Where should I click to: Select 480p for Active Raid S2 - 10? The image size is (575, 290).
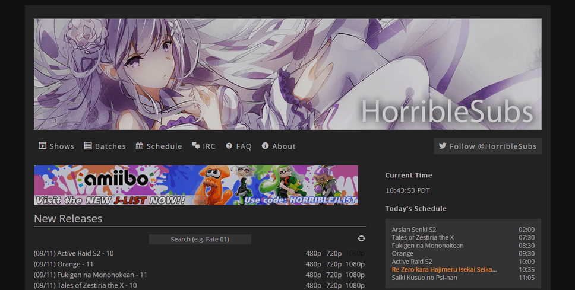[x=314, y=253]
